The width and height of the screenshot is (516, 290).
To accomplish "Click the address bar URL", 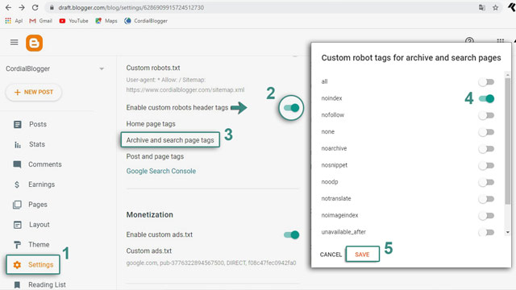I will pos(131,7).
